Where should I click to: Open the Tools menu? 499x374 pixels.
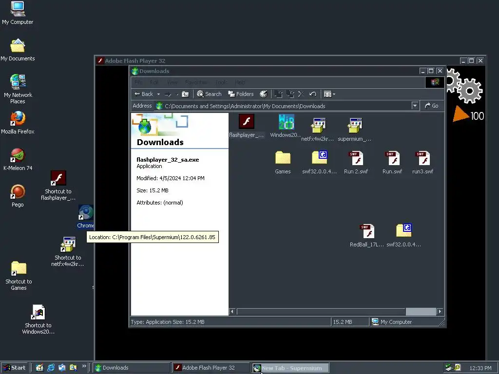221,82
